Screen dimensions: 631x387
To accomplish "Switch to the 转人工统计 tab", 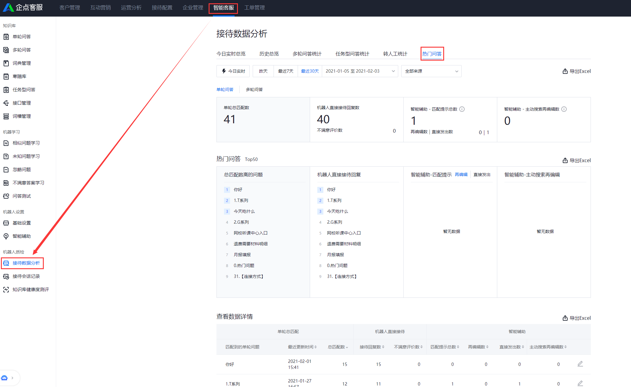I will (395, 54).
